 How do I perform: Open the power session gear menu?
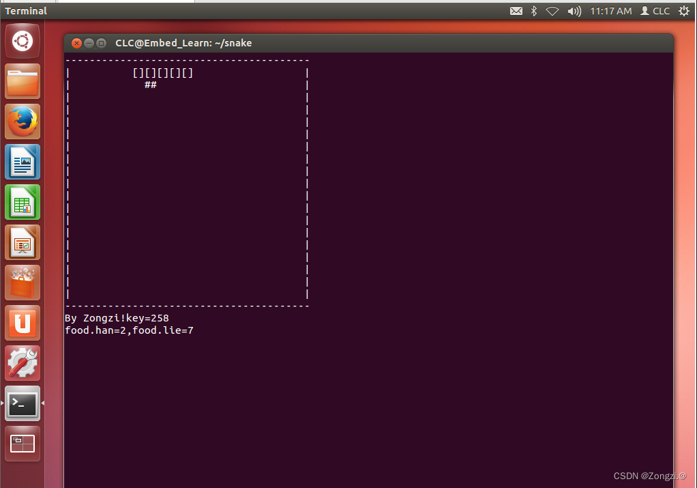(x=683, y=11)
